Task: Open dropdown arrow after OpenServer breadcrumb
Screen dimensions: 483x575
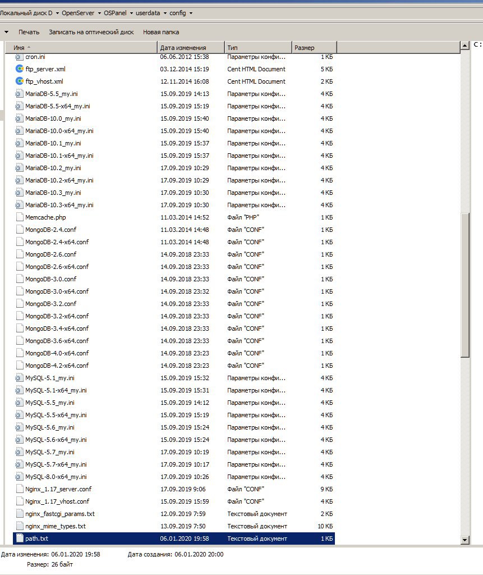Action: (x=99, y=13)
